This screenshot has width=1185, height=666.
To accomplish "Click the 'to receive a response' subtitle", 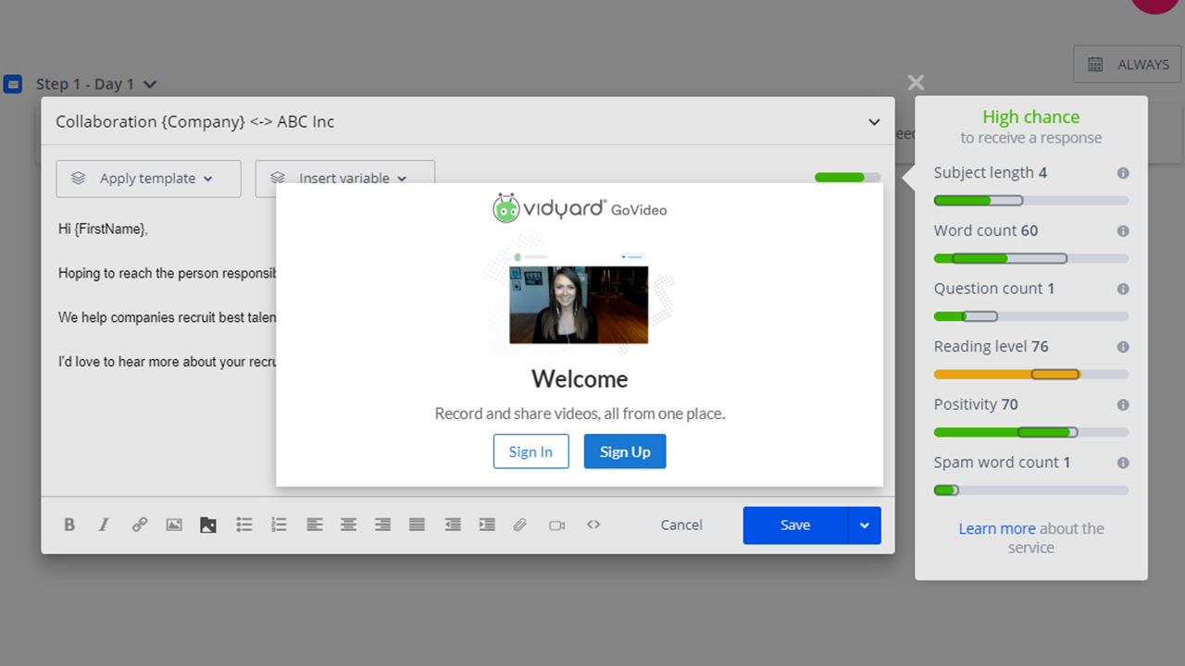I will (x=1031, y=138).
